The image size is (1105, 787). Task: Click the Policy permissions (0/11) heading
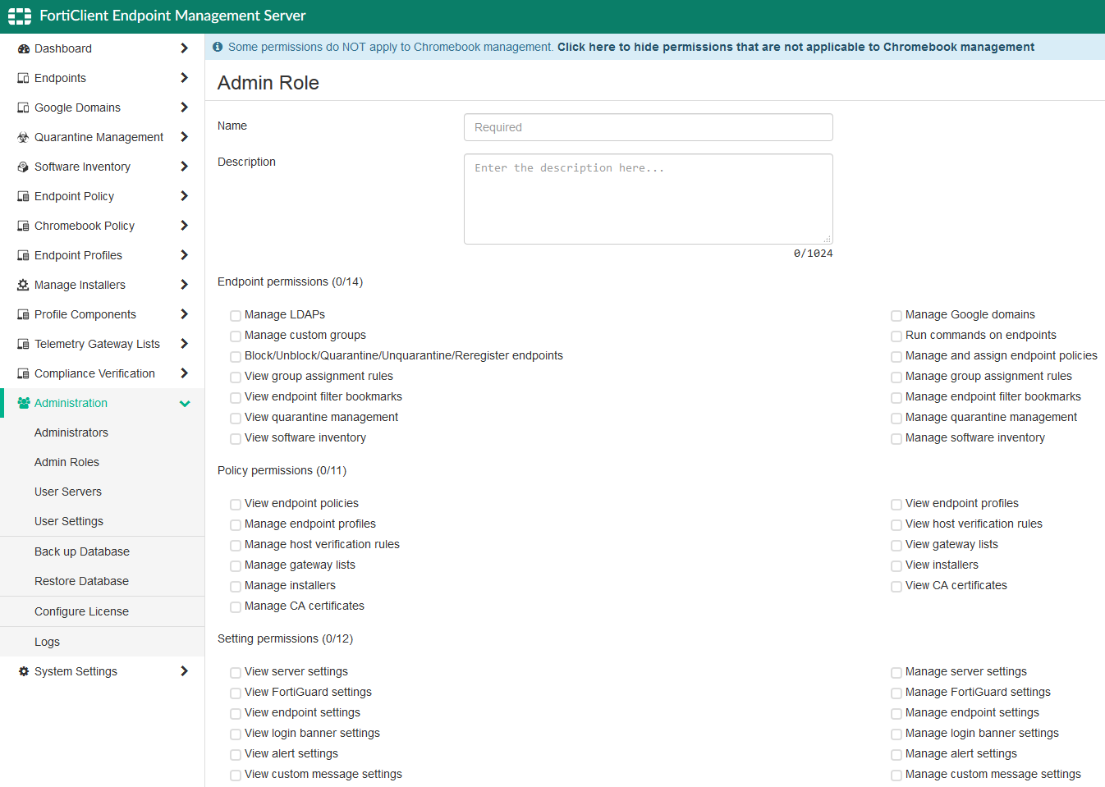pyautogui.click(x=282, y=470)
